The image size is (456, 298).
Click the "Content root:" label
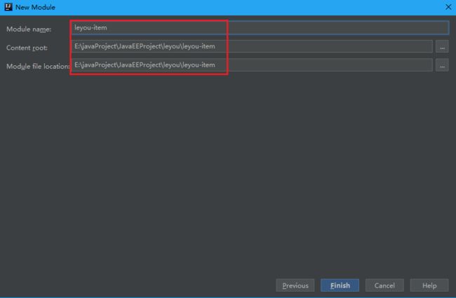coord(27,48)
